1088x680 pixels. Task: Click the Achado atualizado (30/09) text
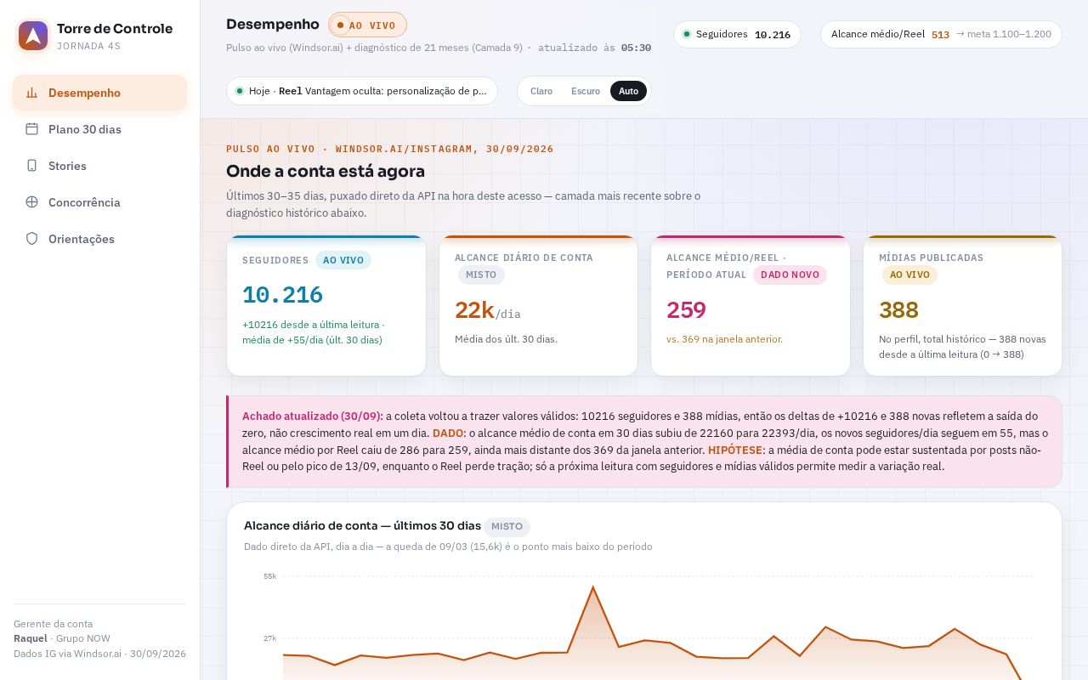coord(313,416)
